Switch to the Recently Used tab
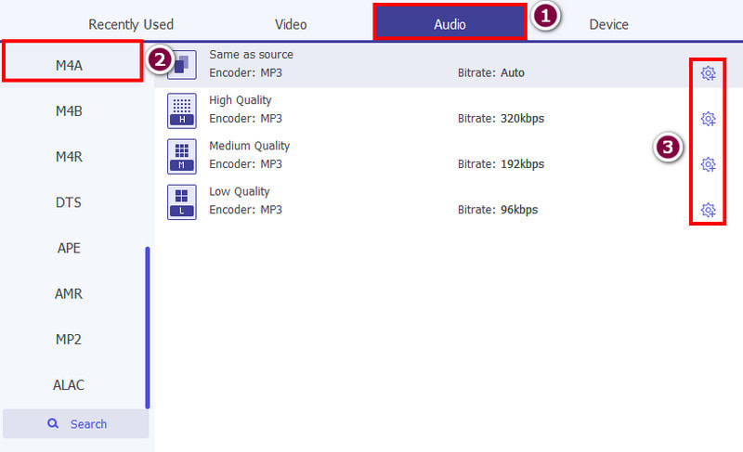The image size is (743, 452). click(131, 24)
